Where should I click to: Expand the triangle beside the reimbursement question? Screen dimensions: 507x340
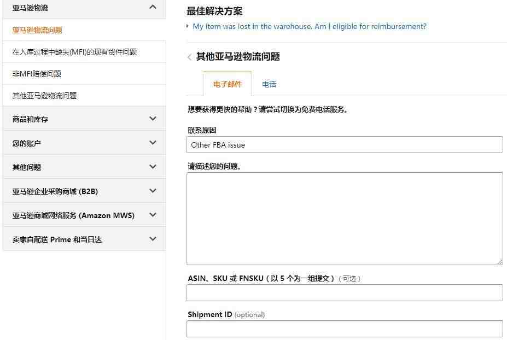[x=188, y=26]
